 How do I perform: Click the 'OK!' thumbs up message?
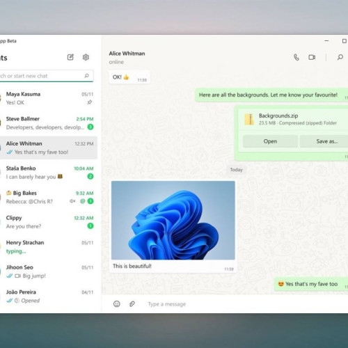(129, 77)
